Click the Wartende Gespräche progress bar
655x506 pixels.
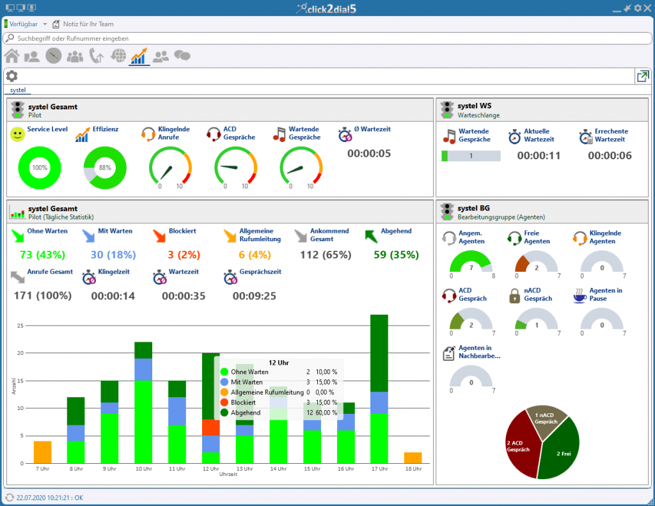coord(471,156)
